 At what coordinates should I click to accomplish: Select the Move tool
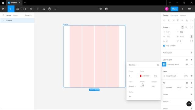tap(10, 9)
